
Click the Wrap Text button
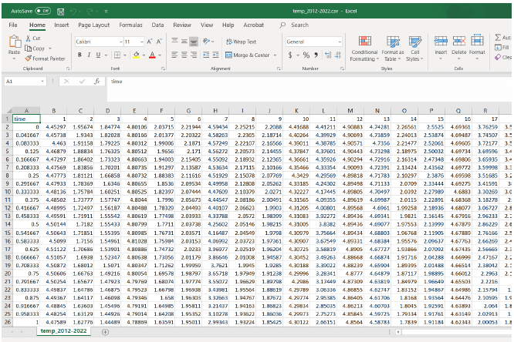pyautogui.click(x=241, y=42)
